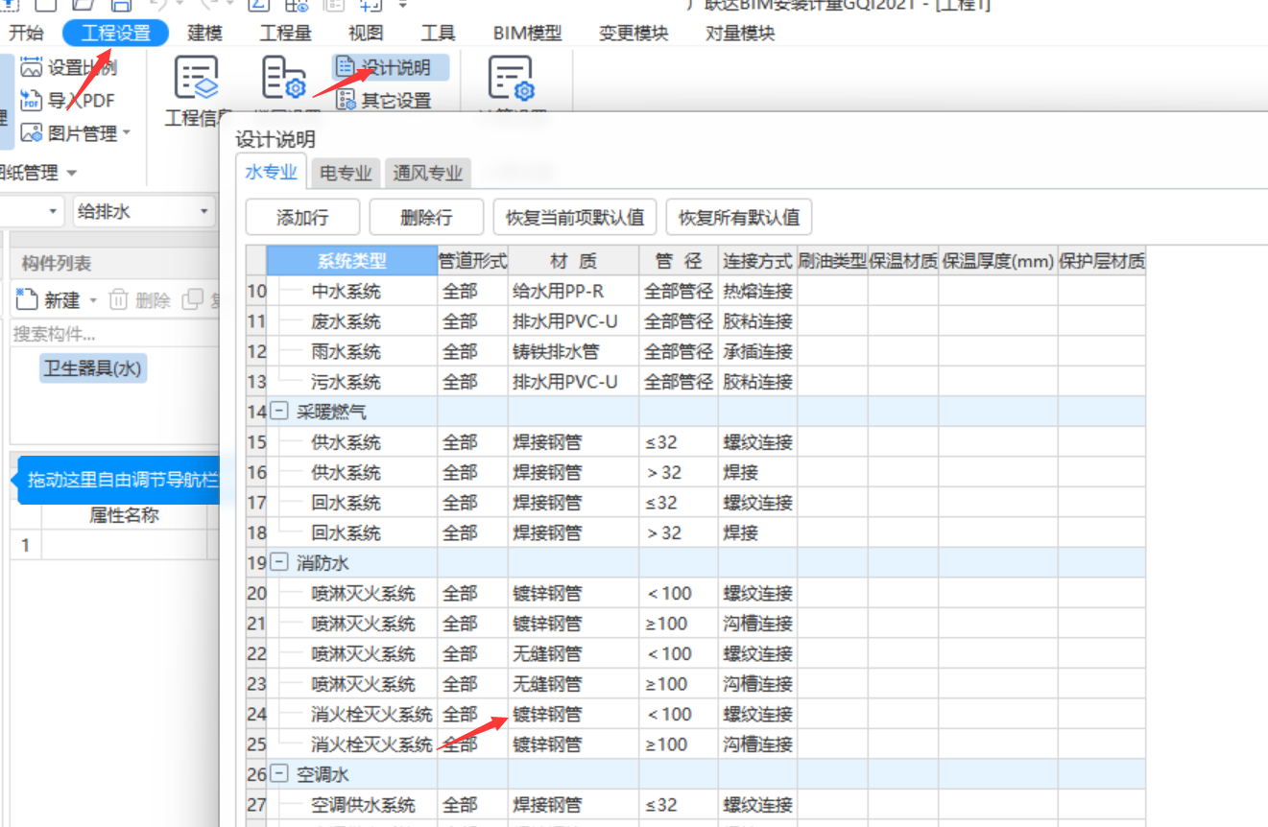Click the 承插连接 connection cell
Screen dimensions: 1268x827
(x=758, y=351)
